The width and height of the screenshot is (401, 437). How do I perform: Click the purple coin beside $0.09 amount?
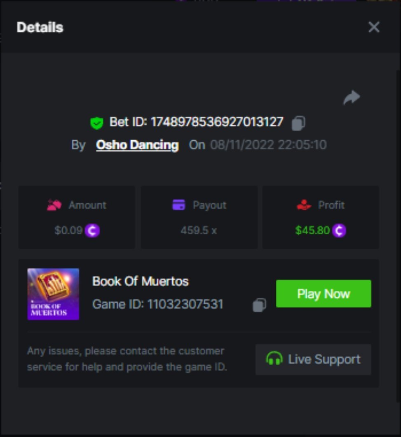92,231
